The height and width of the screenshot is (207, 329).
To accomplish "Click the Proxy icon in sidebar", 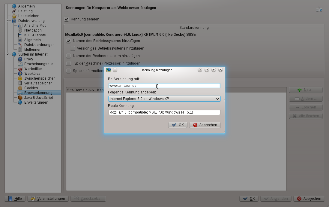I will pos(20,59).
